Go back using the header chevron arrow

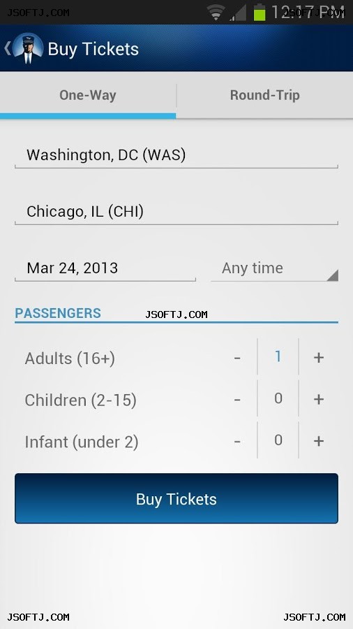tap(7, 48)
